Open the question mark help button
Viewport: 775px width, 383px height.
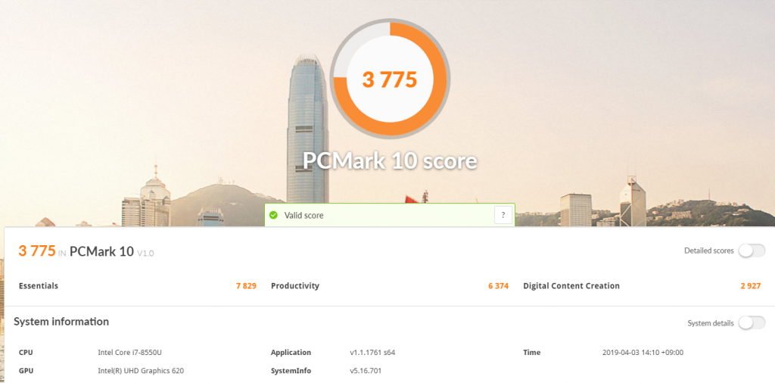click(503, 215)
